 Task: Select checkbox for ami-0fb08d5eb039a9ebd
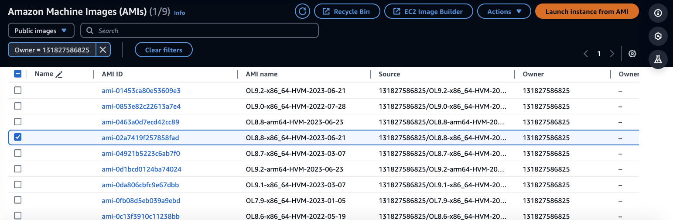click(18, 200)
